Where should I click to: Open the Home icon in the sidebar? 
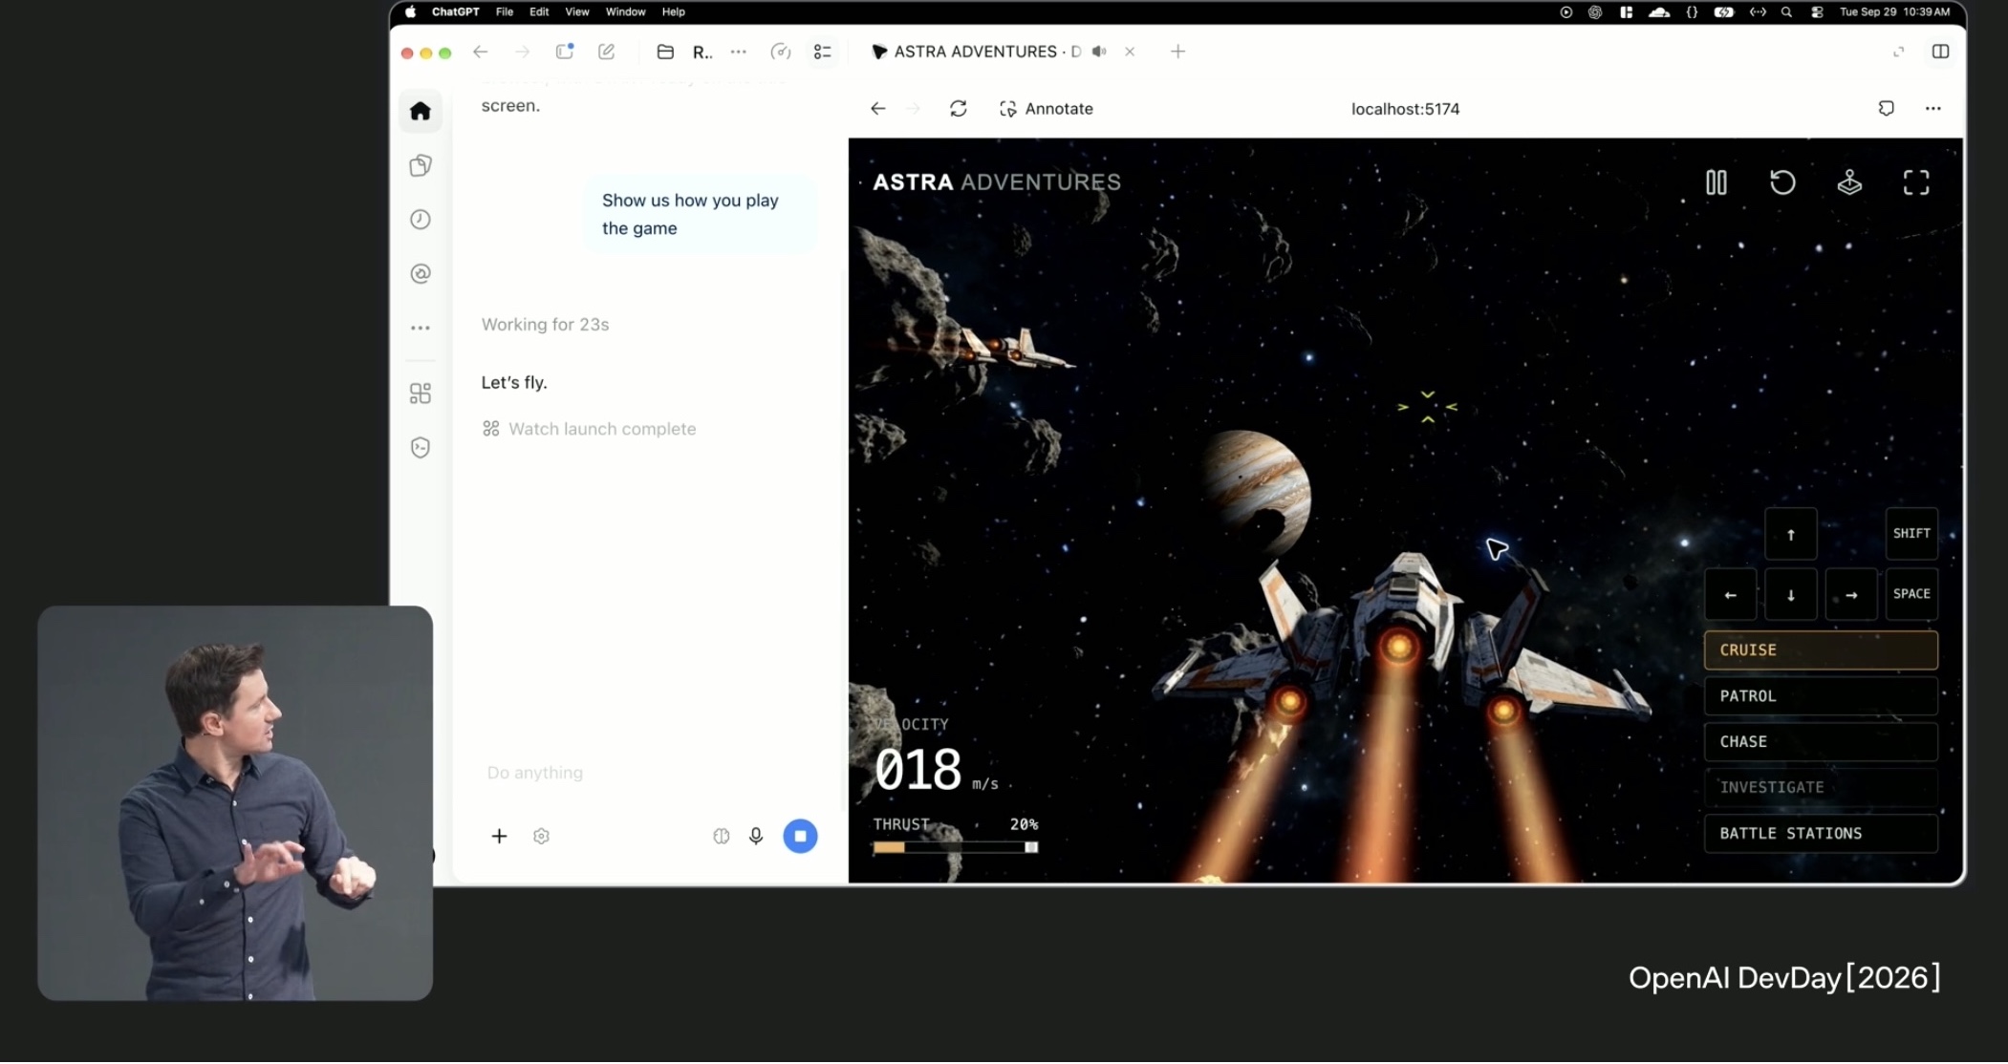pos(421,112)
